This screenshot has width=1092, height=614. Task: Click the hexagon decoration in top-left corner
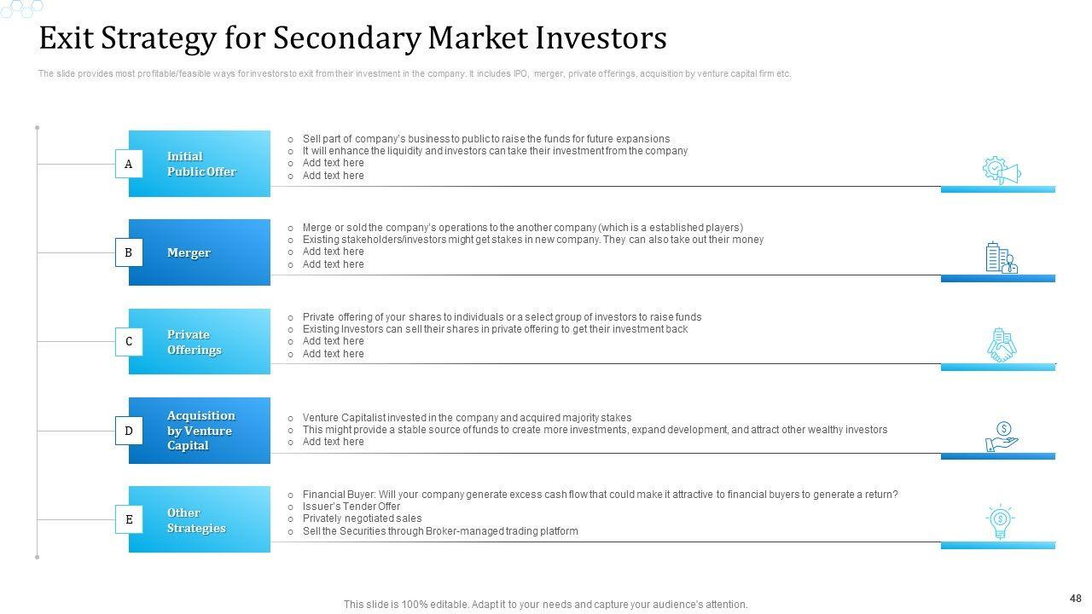22,8
